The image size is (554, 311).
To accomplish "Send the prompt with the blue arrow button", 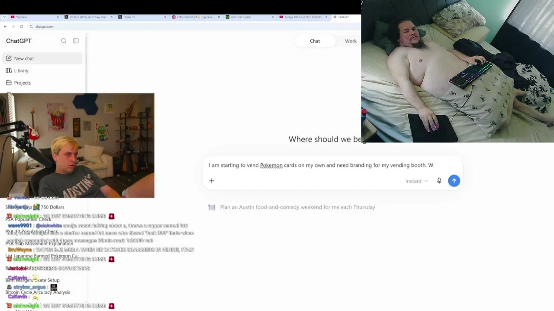I will pyautogui.click(x=454, y=181).
